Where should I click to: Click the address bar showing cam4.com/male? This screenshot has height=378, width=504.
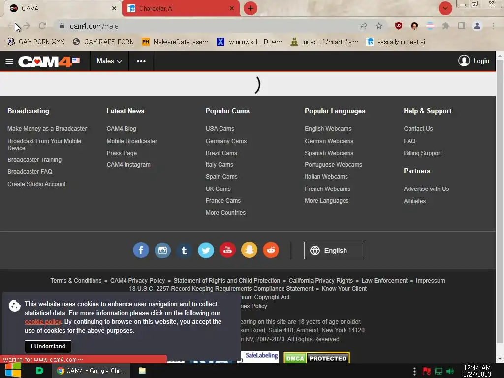tap(206, 26)
